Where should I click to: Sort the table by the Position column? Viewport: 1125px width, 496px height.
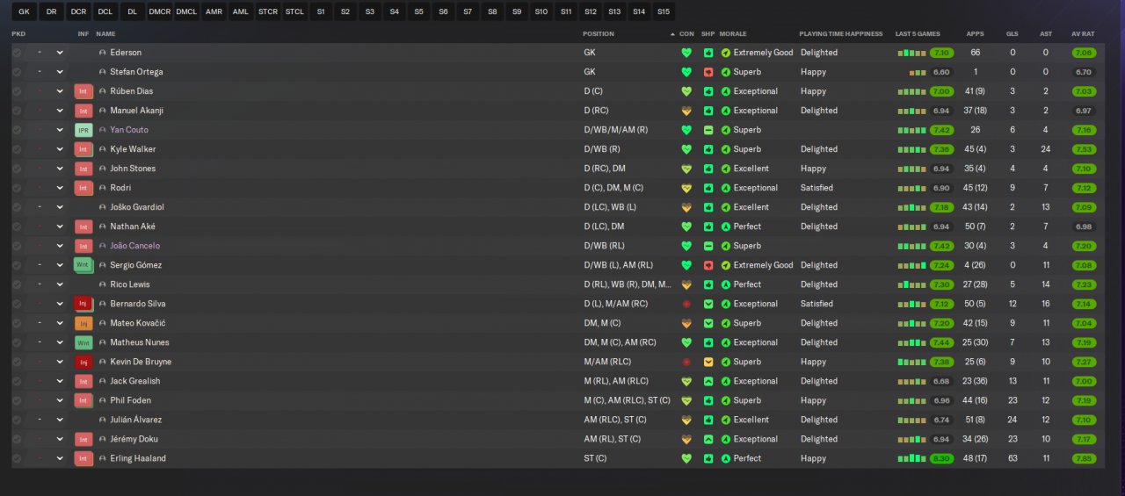599,33
